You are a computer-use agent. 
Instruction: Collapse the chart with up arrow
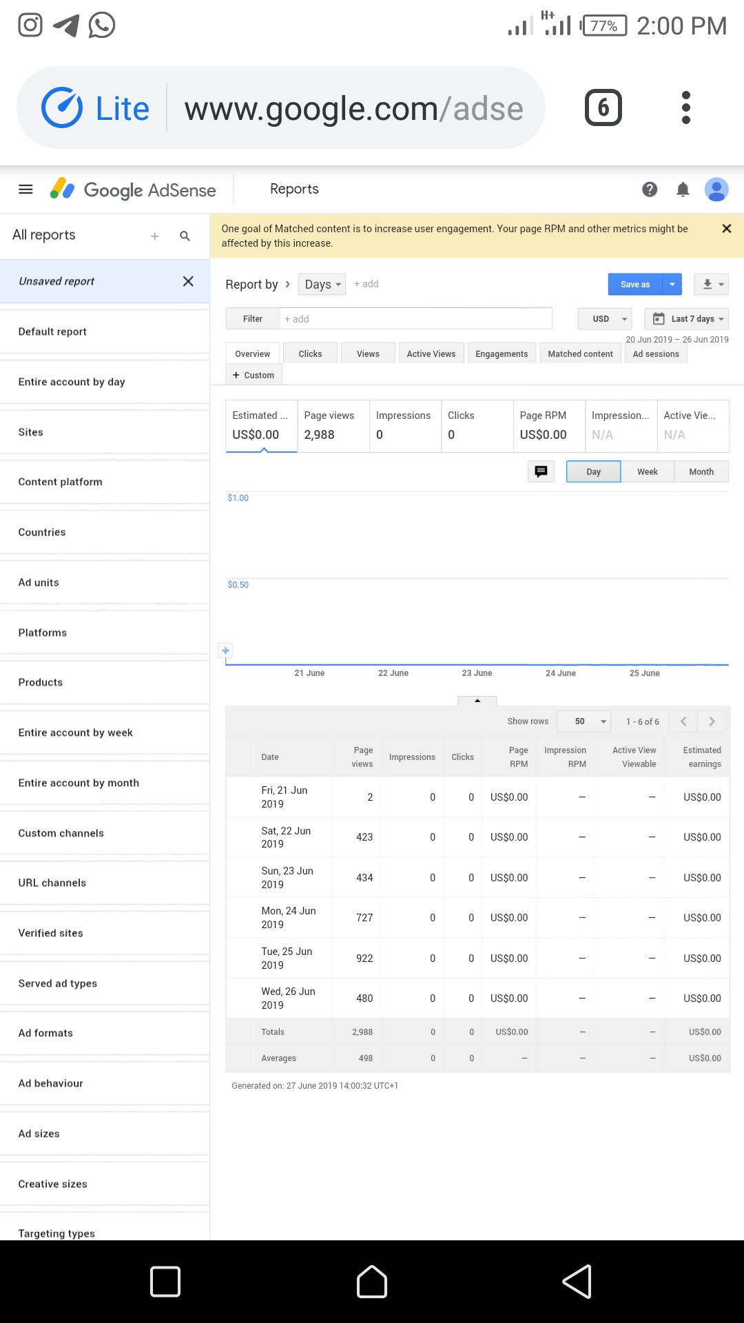477,701
